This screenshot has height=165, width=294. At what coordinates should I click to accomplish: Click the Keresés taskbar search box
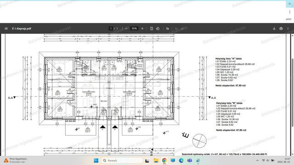click(x=122, y=160)
